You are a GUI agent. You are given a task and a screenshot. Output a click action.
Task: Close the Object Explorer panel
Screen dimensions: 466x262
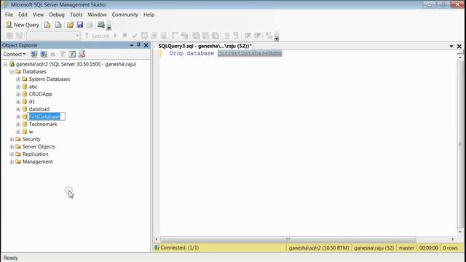(146, 45)
